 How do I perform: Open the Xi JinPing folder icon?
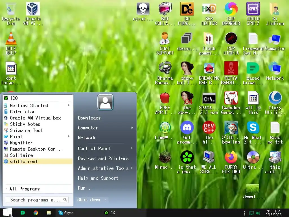click(275, 9)
